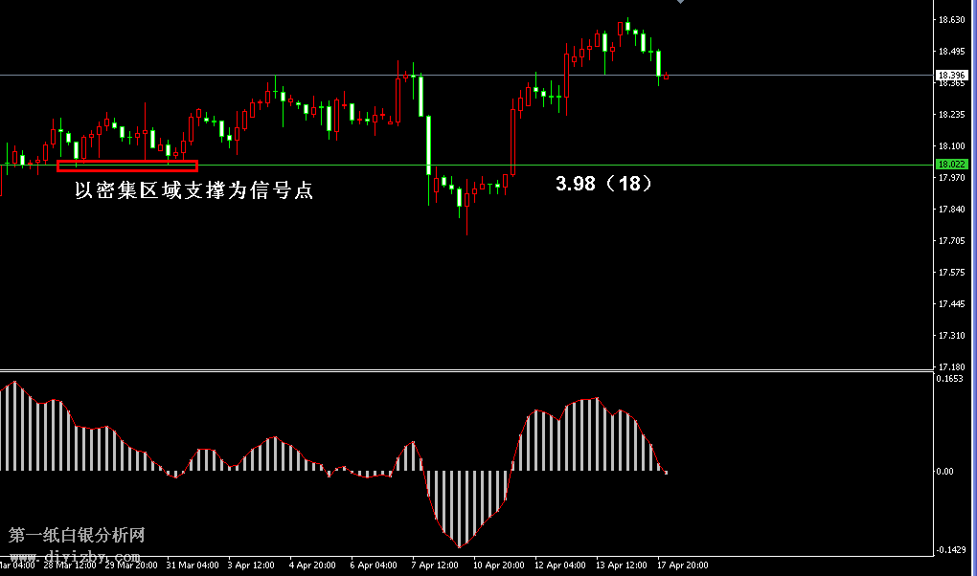Click the chart shift triangle marker at top

(x=680, y=2)
